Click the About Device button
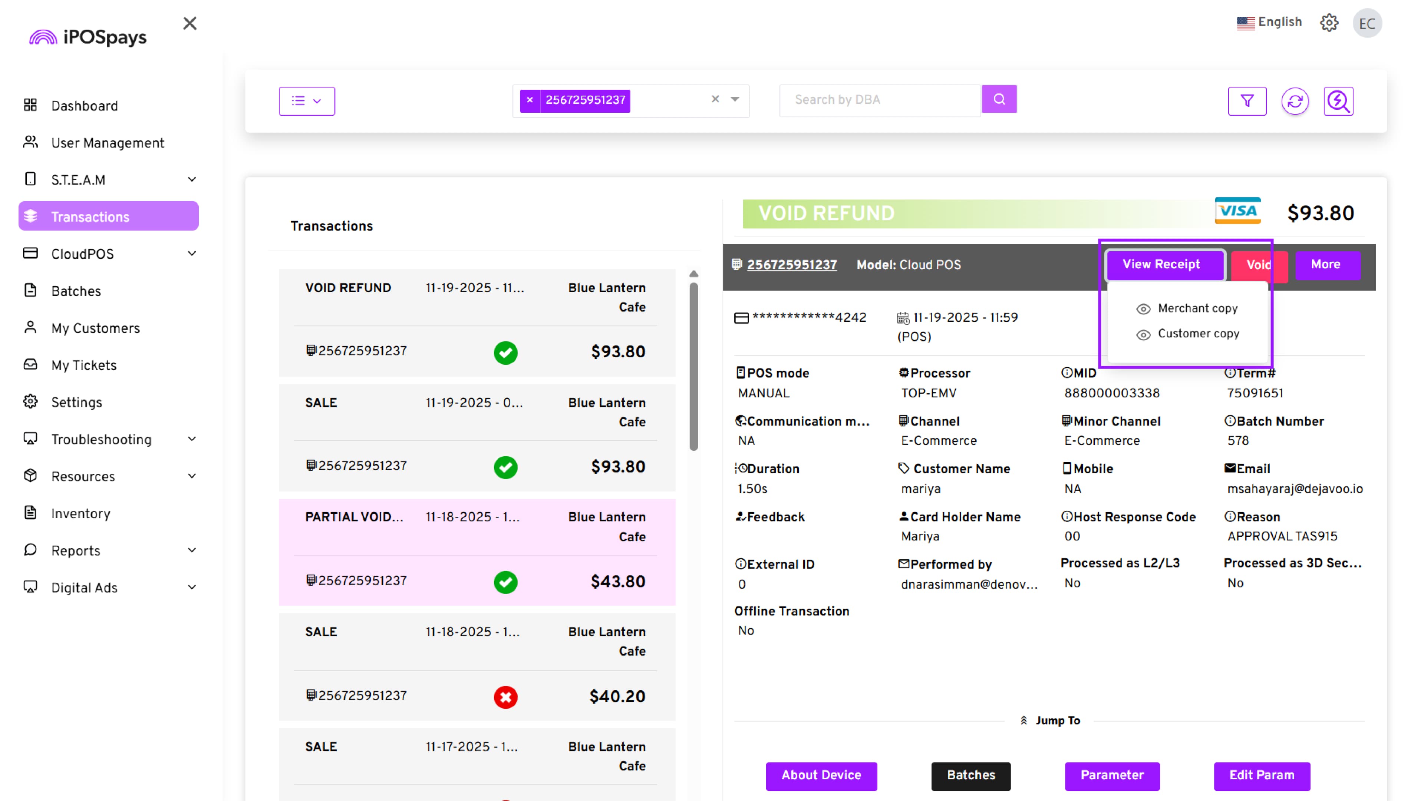The width and height of the screenshot is (1424, 801). click(820, 774)
